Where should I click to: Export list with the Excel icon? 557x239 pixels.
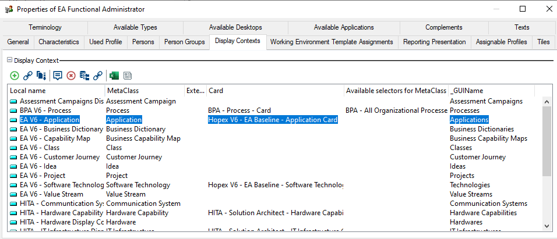pyautogui.click(x=114, y=76)
